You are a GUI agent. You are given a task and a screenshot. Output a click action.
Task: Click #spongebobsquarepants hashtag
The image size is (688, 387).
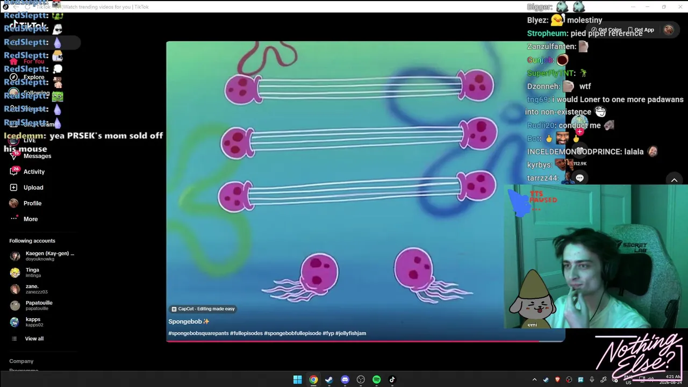[198, 333]
